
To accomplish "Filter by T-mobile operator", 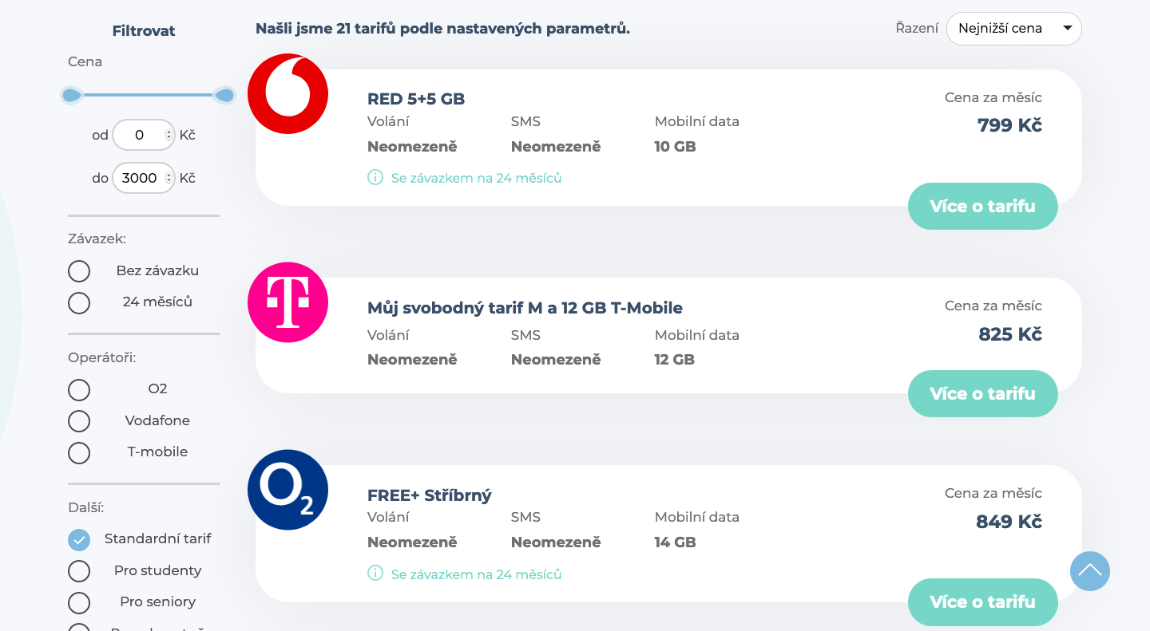I will click(79, 453).
